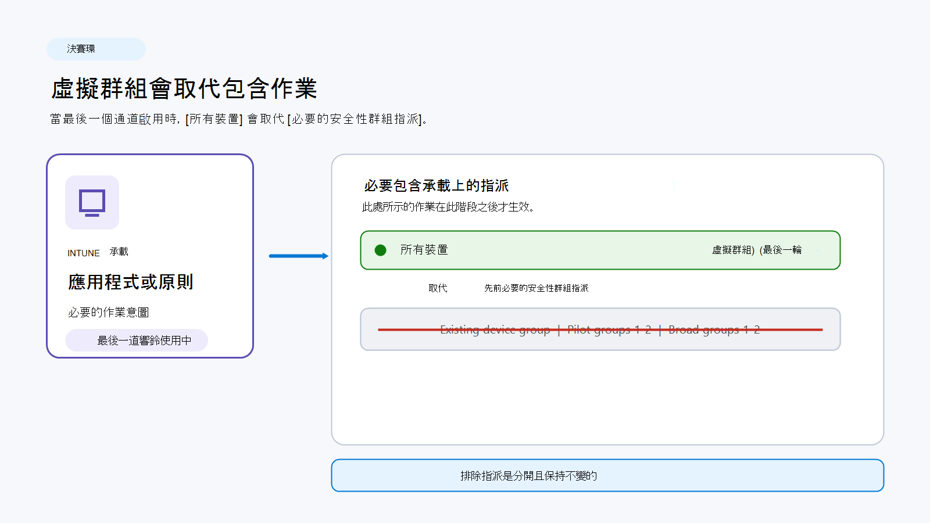Click the crossed-out Pilot groups 1-2 text

pyautogui.click(x=609, y=329)
